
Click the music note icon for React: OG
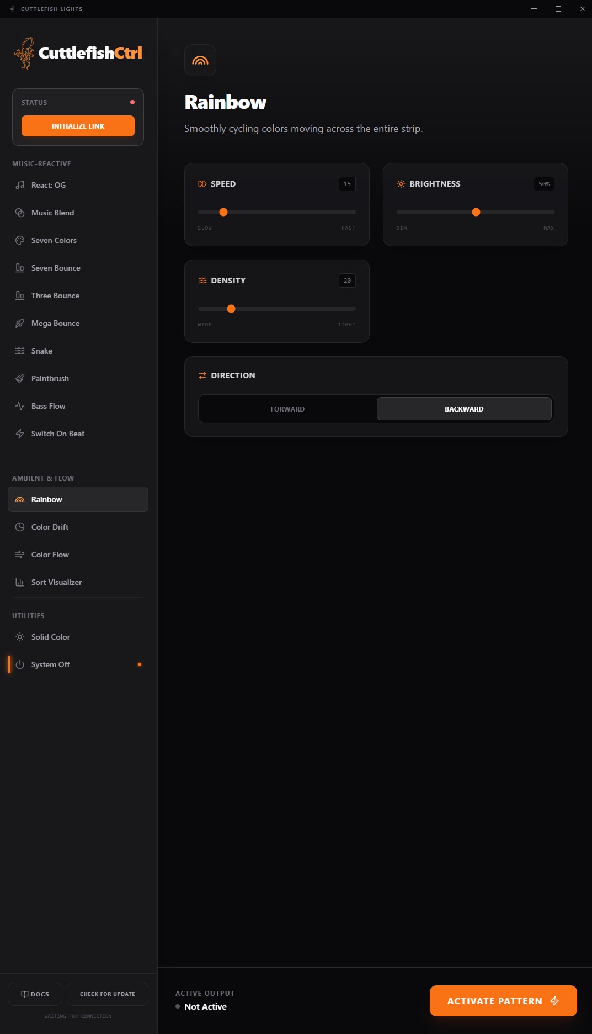(20, 185)
